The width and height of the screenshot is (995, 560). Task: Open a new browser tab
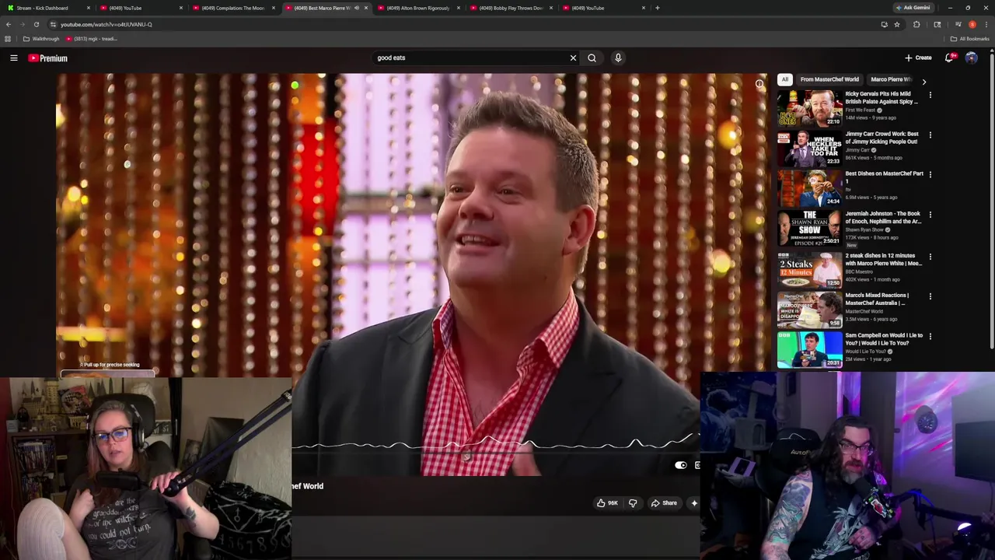click(658, 8)
